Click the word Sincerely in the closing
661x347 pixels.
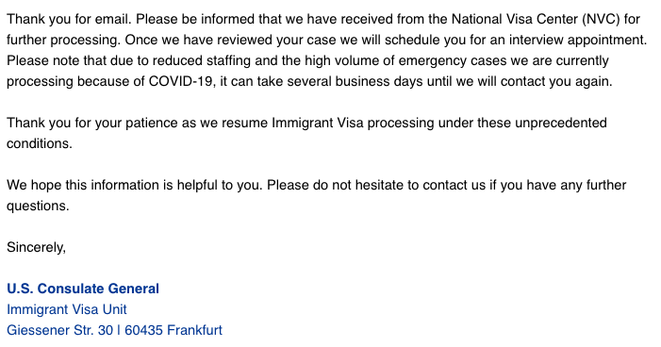[x=36, y=247]
